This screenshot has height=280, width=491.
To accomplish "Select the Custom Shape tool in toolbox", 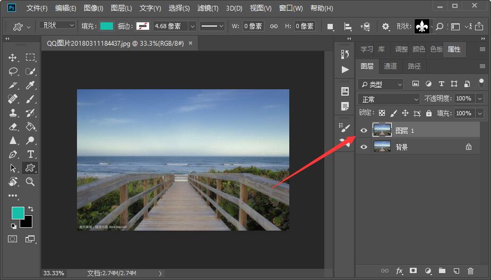I will click(x=30, y=168).
